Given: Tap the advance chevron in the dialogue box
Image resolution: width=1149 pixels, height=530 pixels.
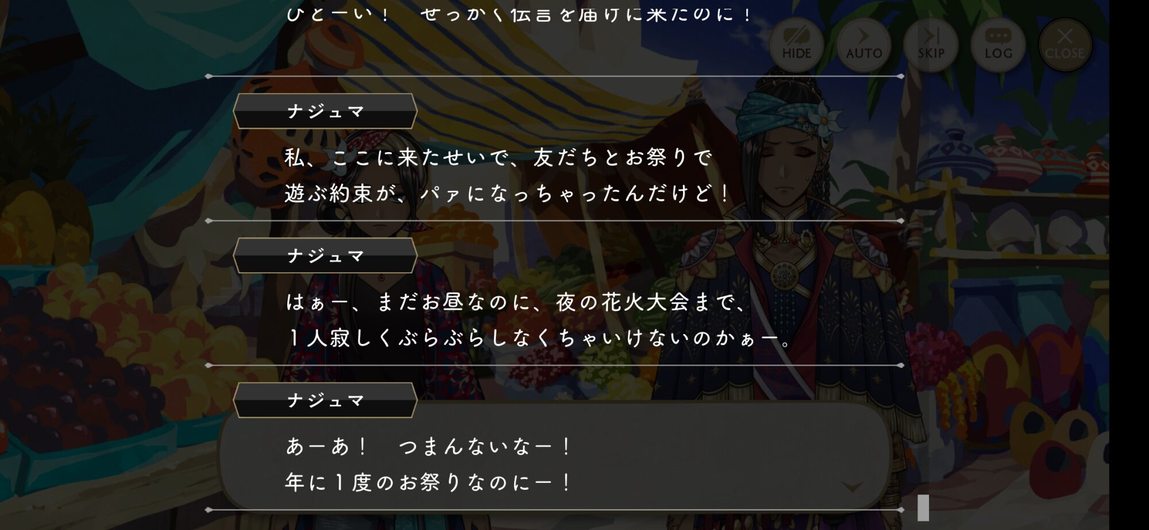Looking at the screenshot, I should [851, 487].
